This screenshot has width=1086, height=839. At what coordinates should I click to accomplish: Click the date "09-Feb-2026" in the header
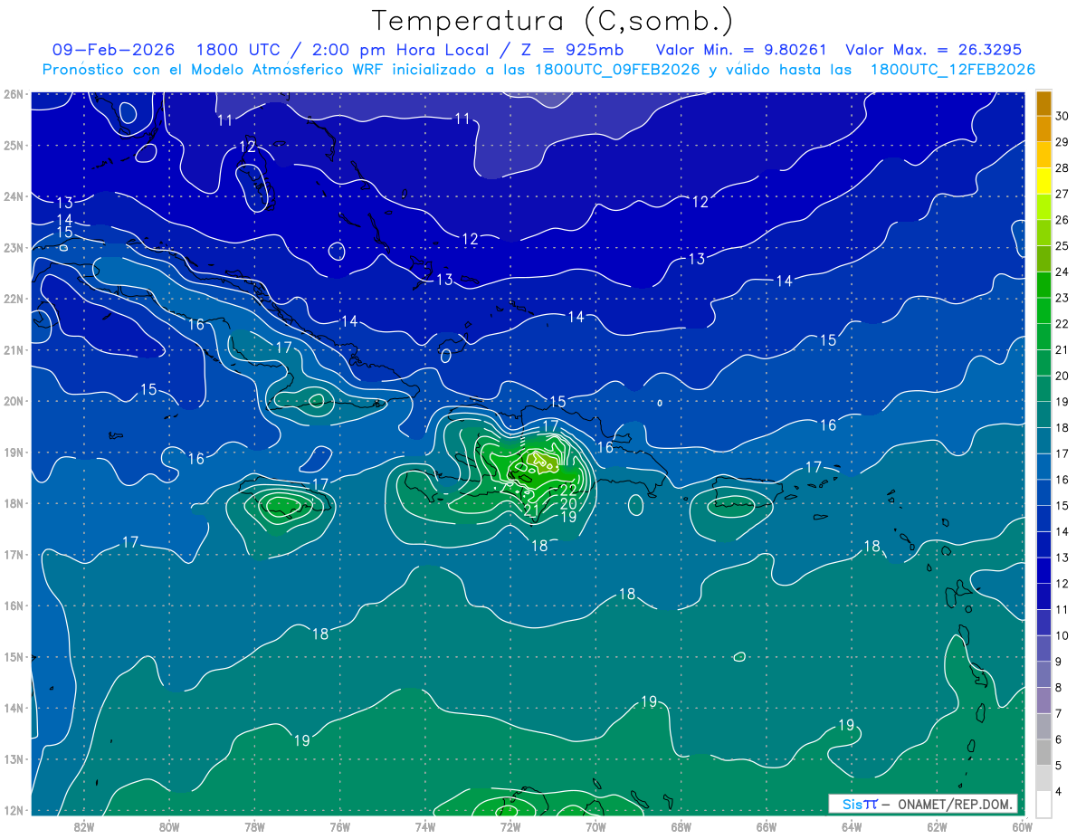[x=113, y=50]
